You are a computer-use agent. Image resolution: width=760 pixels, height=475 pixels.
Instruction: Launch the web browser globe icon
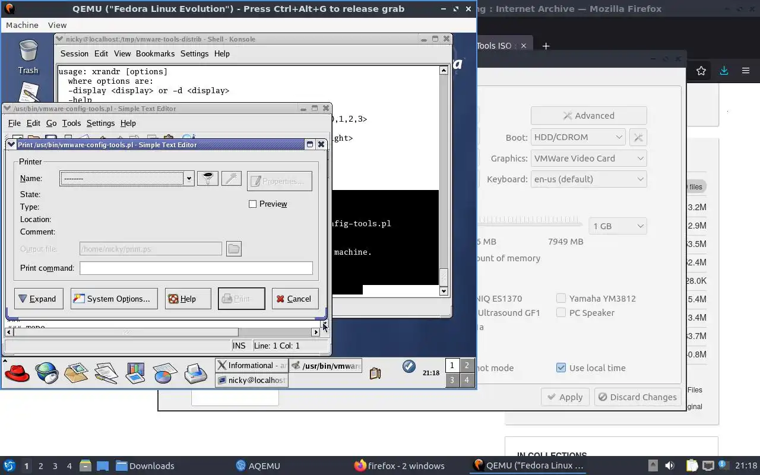point(46,373)
